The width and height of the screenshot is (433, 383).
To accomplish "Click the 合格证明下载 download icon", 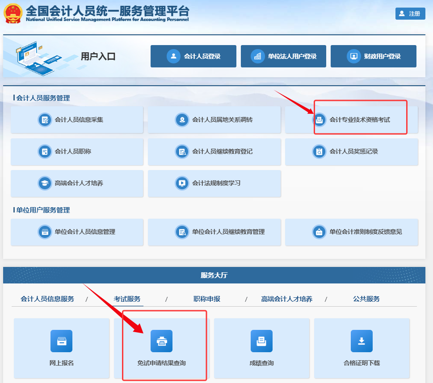I will click(x=362, y=341).
